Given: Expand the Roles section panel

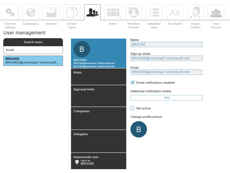Looking at the screenshot, I should coord(99,77).
